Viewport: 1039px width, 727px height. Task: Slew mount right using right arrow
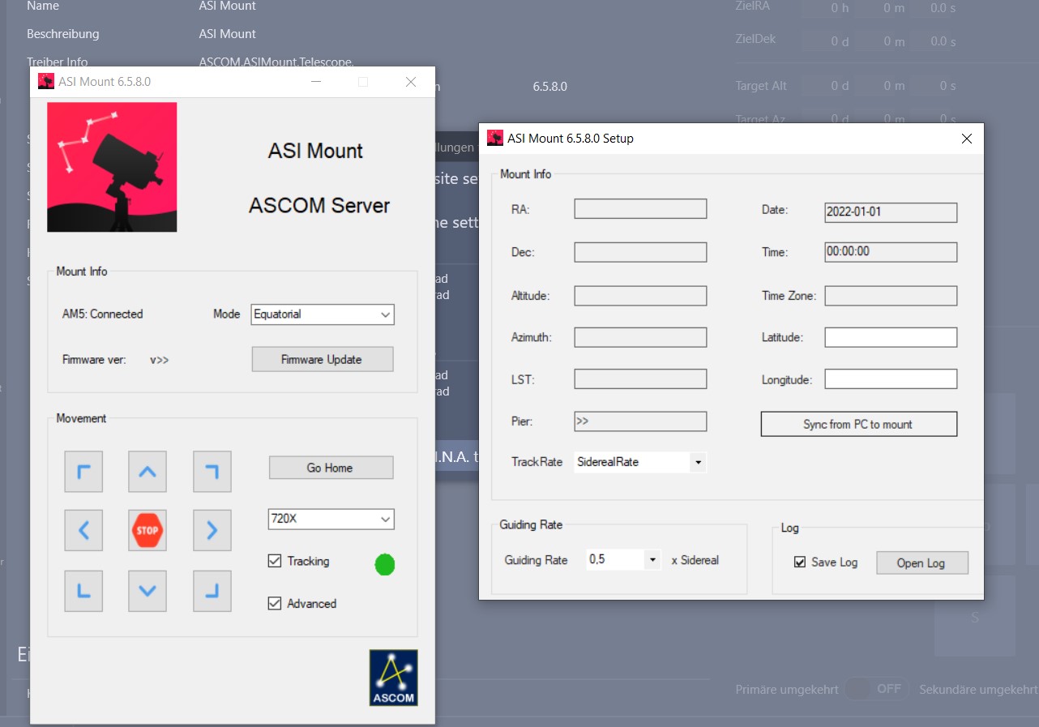(x=212, y=531)
